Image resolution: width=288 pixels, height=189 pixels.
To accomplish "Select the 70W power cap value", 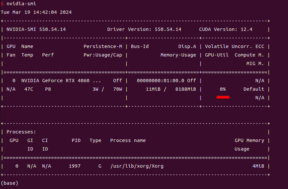I will point(118,89).
